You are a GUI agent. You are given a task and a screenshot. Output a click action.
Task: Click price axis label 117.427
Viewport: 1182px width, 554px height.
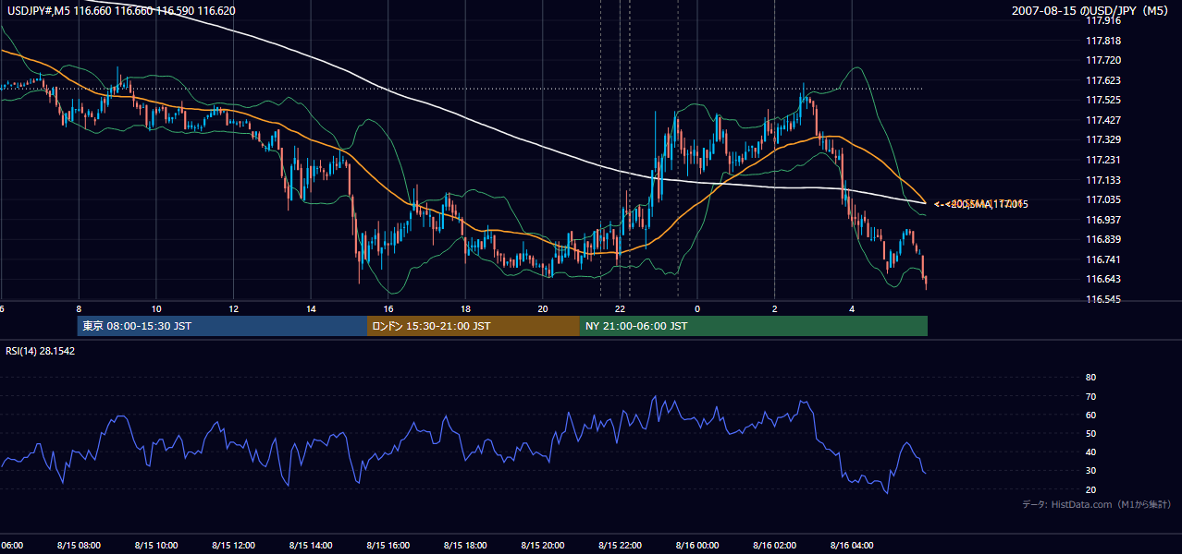pyautogui.click(x=1103, y=120)
